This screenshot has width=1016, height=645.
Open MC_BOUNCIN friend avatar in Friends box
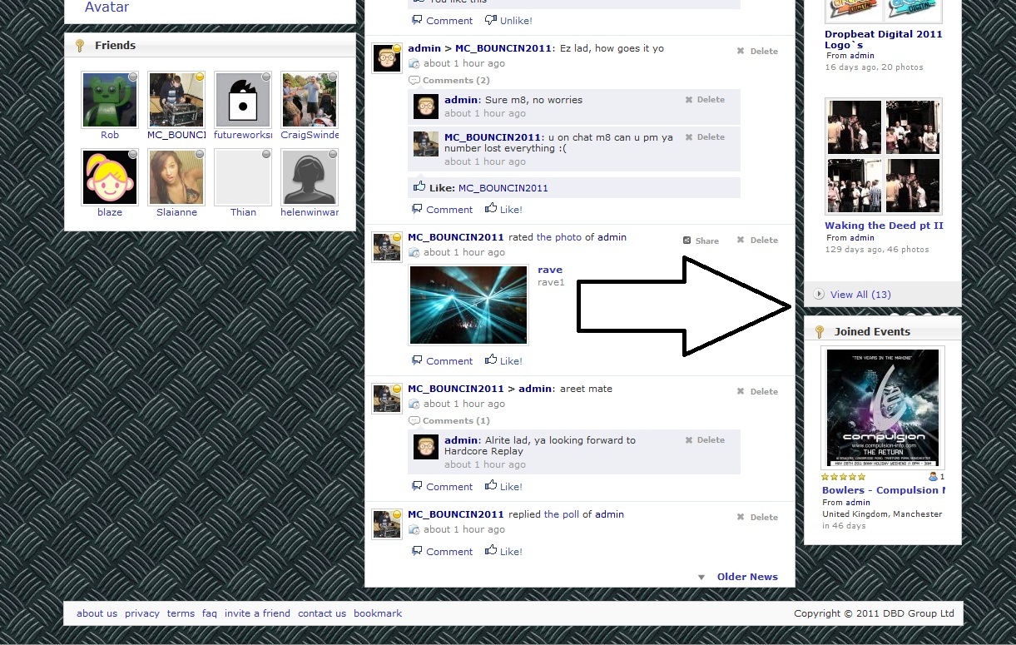pyautogui.click(x=176, y=100)
